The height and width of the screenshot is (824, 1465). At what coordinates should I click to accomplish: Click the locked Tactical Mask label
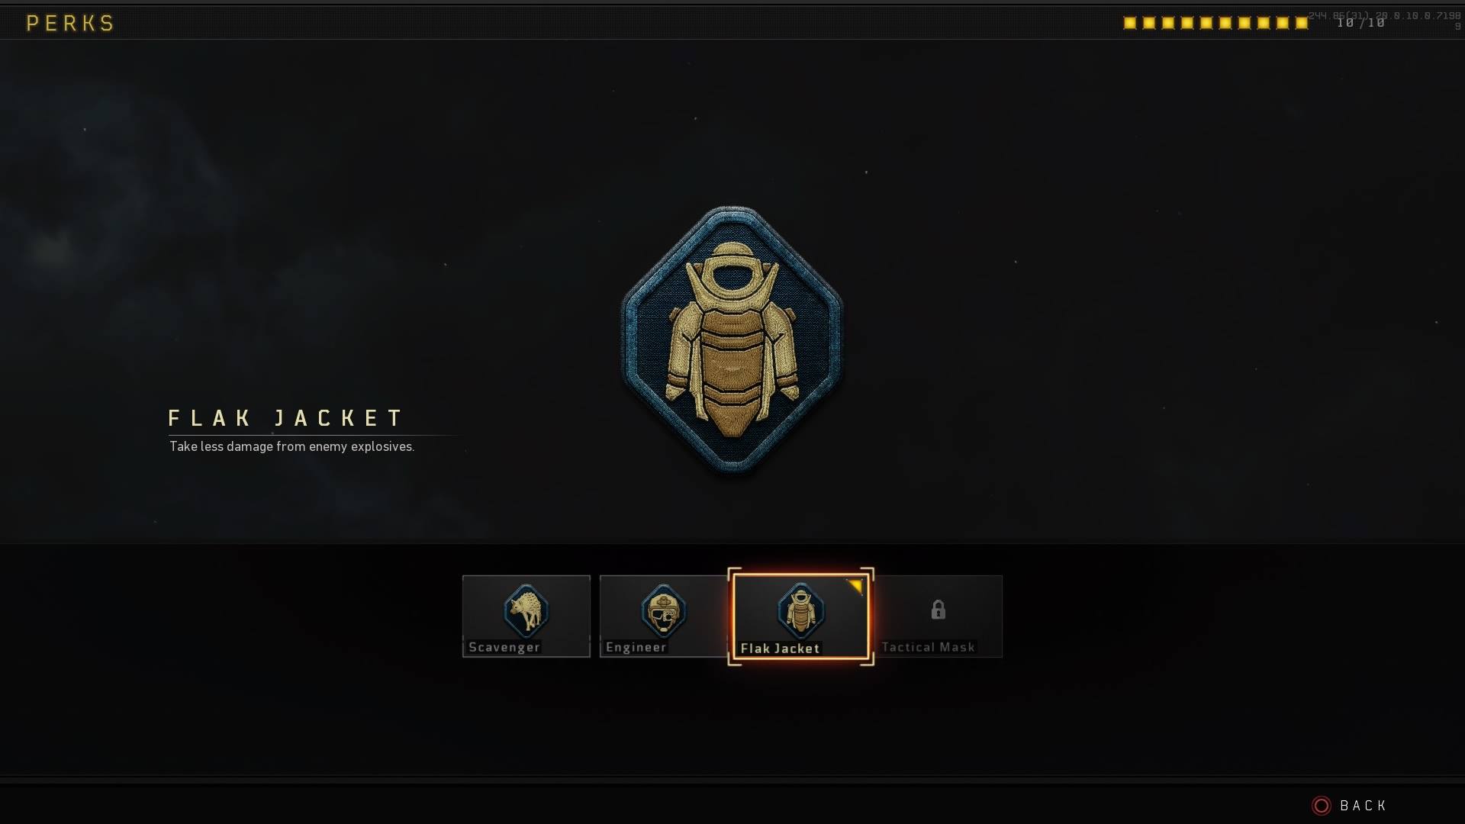(928, 647)
